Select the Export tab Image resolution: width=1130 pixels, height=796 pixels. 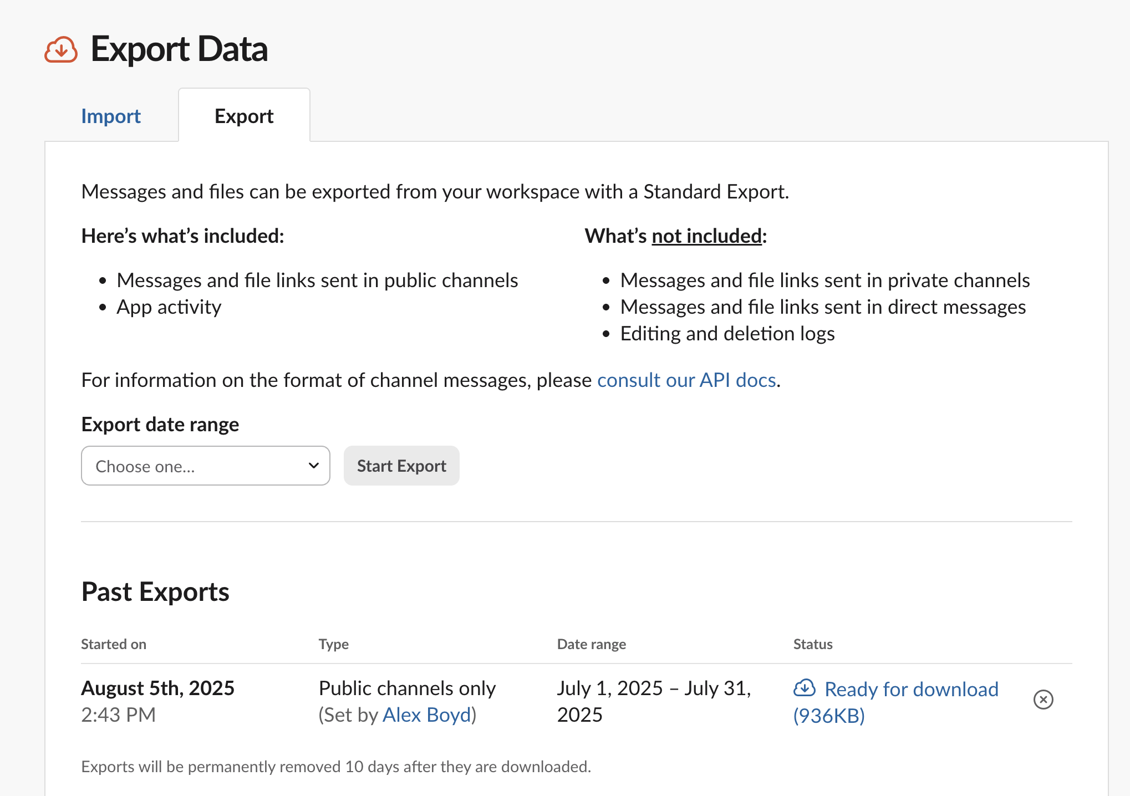pos(244,116)
